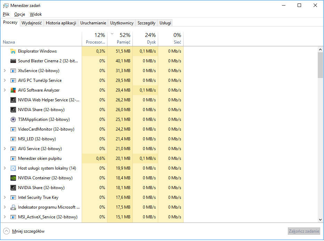Expand the AVG PC TuneUp Service group
324x241 pixels.
click(x=5, y=80)
